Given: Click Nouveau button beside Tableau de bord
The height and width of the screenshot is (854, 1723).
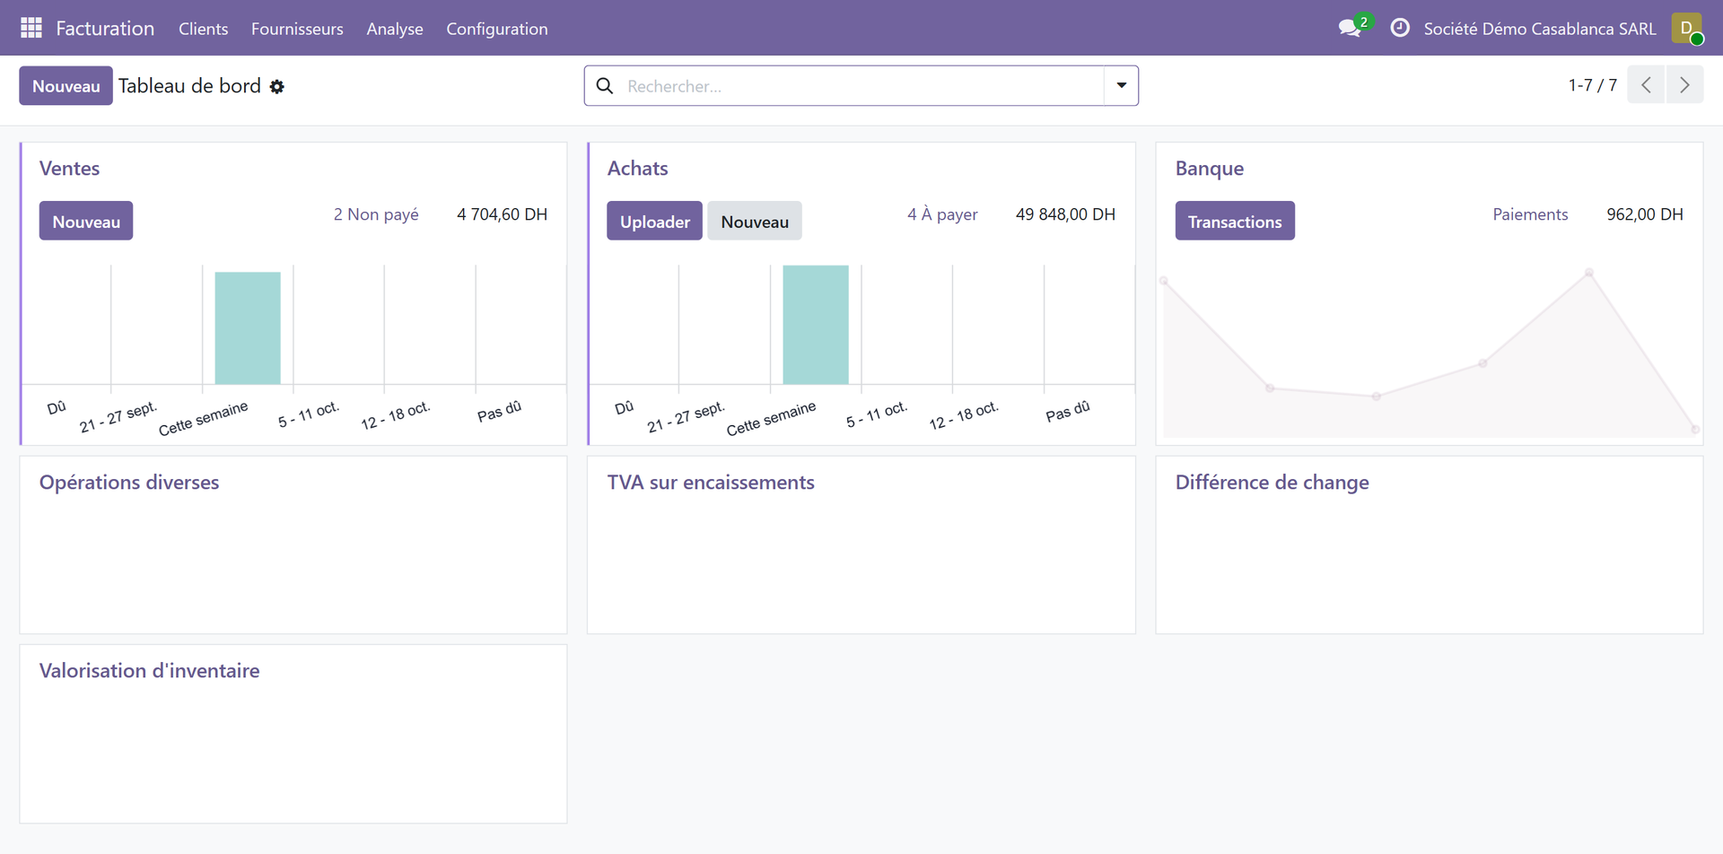Looking at the screenshot, I should click(x=66, y=86).
